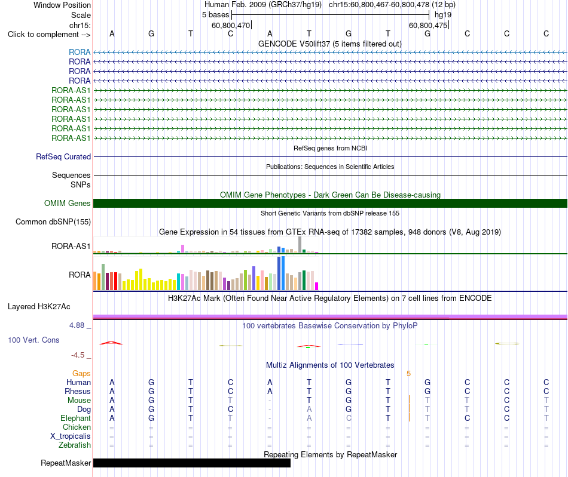Click the Chicken alignment row label
This screenshot has width=568, height=477.
pos(77,427)
